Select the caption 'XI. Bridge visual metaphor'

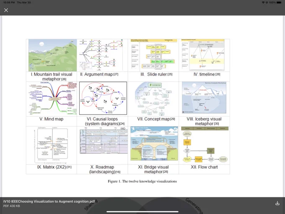(153, 170)
